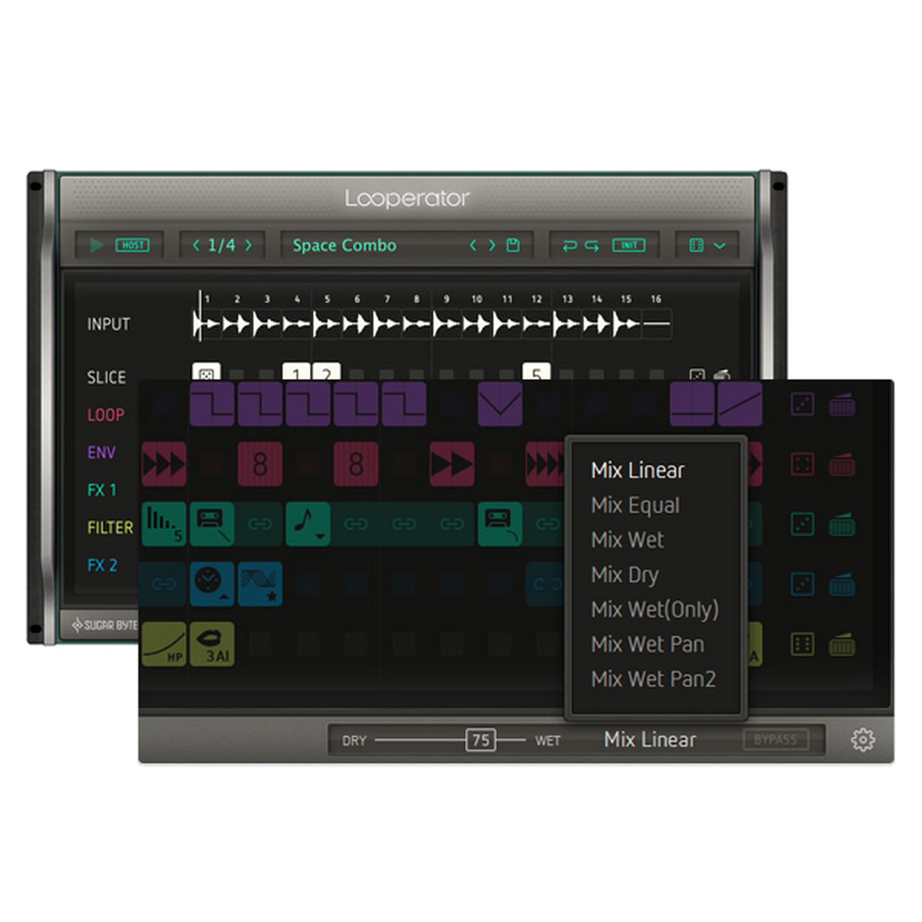Toggle the BYPASS button
Viewport: 922px width, 922px height.
coord(776,740)
